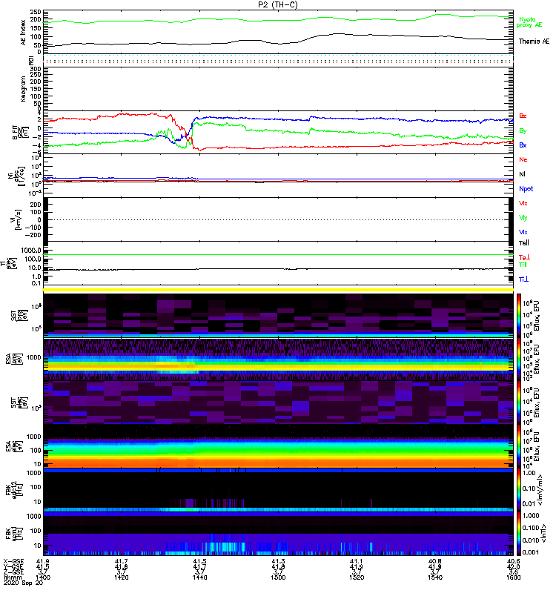This screenshot has height=593, width=556.
Task: Select the "X-GSE" row label
Action: click(x=13, y=561)
